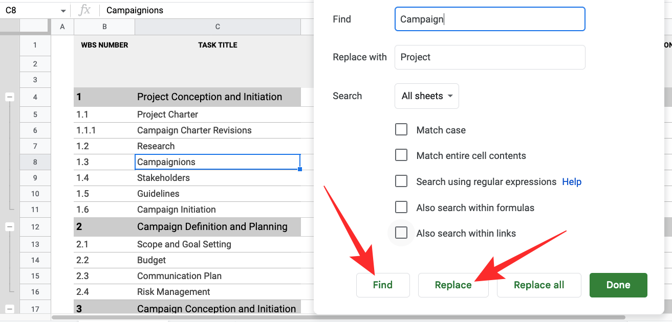Click the WBS NUMBER header cell

pos(104,45)
